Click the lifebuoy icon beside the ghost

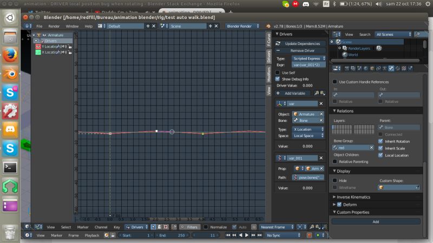pos(166,227)
